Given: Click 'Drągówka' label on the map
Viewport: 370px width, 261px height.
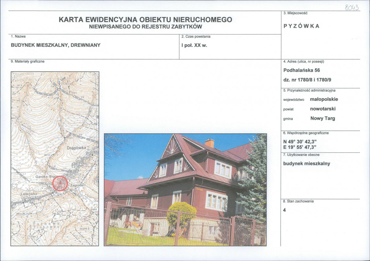Looking at the screenshot, I should [76, 148].
